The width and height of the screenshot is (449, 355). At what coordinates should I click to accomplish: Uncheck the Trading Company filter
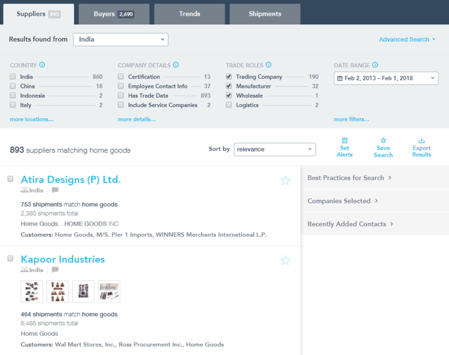point(229,77)
